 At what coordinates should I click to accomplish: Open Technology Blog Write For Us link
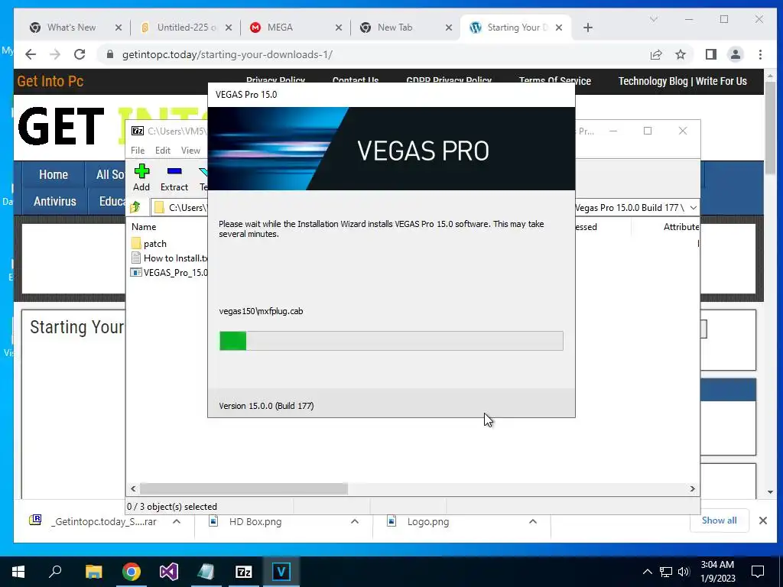683,81
